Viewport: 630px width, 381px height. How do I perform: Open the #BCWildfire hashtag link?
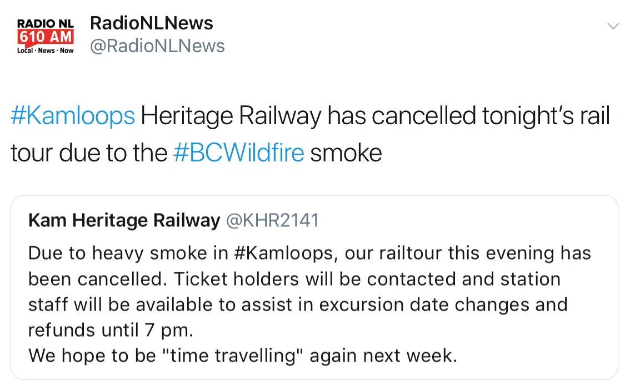[238, 153]
